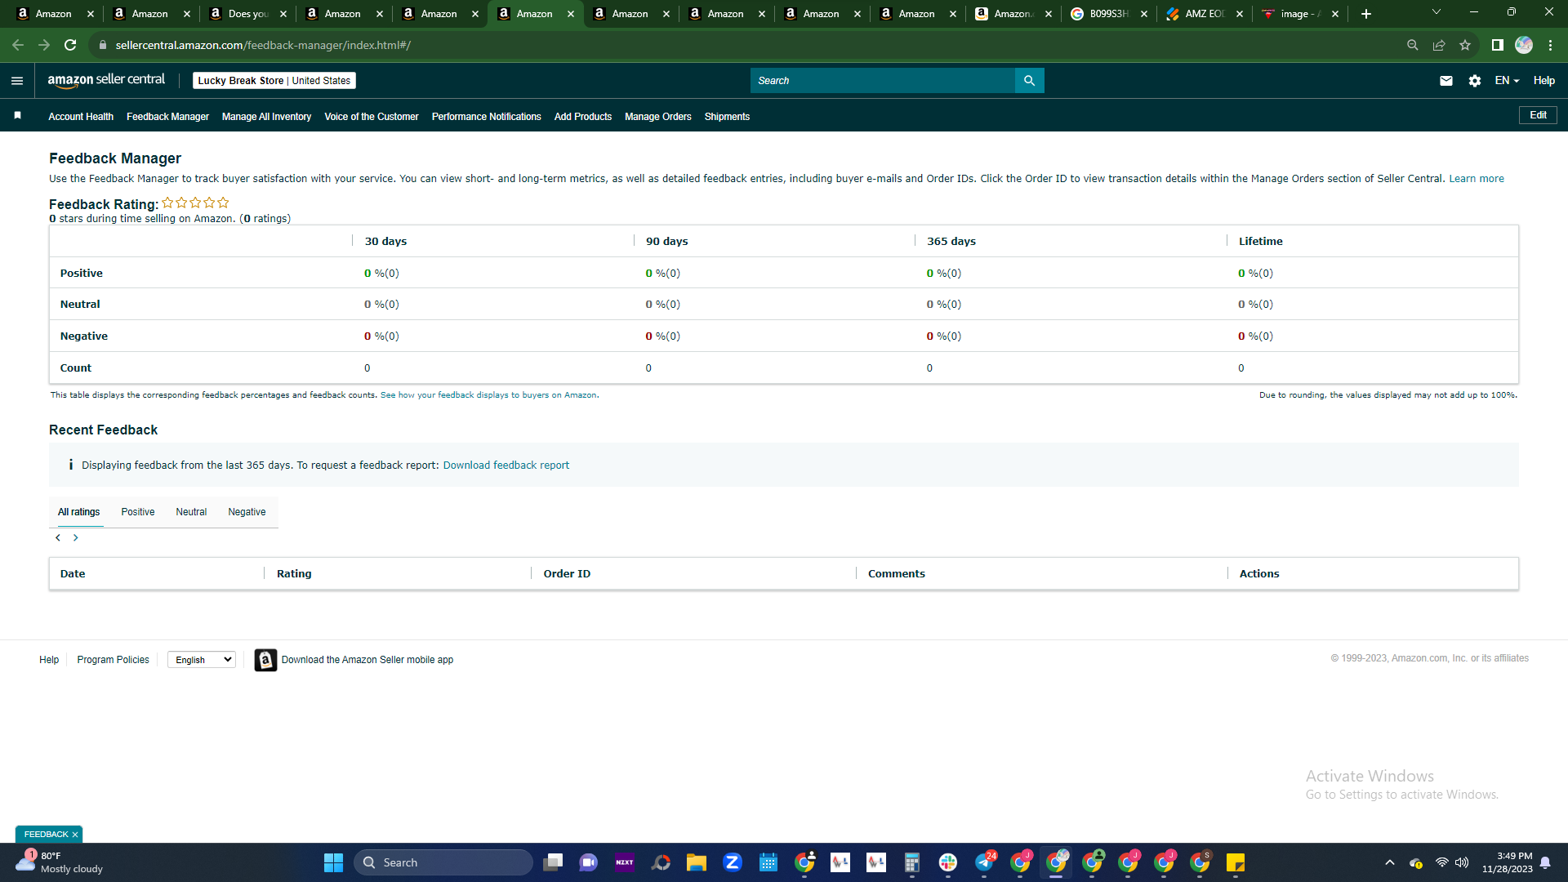The height and width of the screenshot is (882, 1568).
Task: Open the clock and date panel
Action: pos(1508,862)
